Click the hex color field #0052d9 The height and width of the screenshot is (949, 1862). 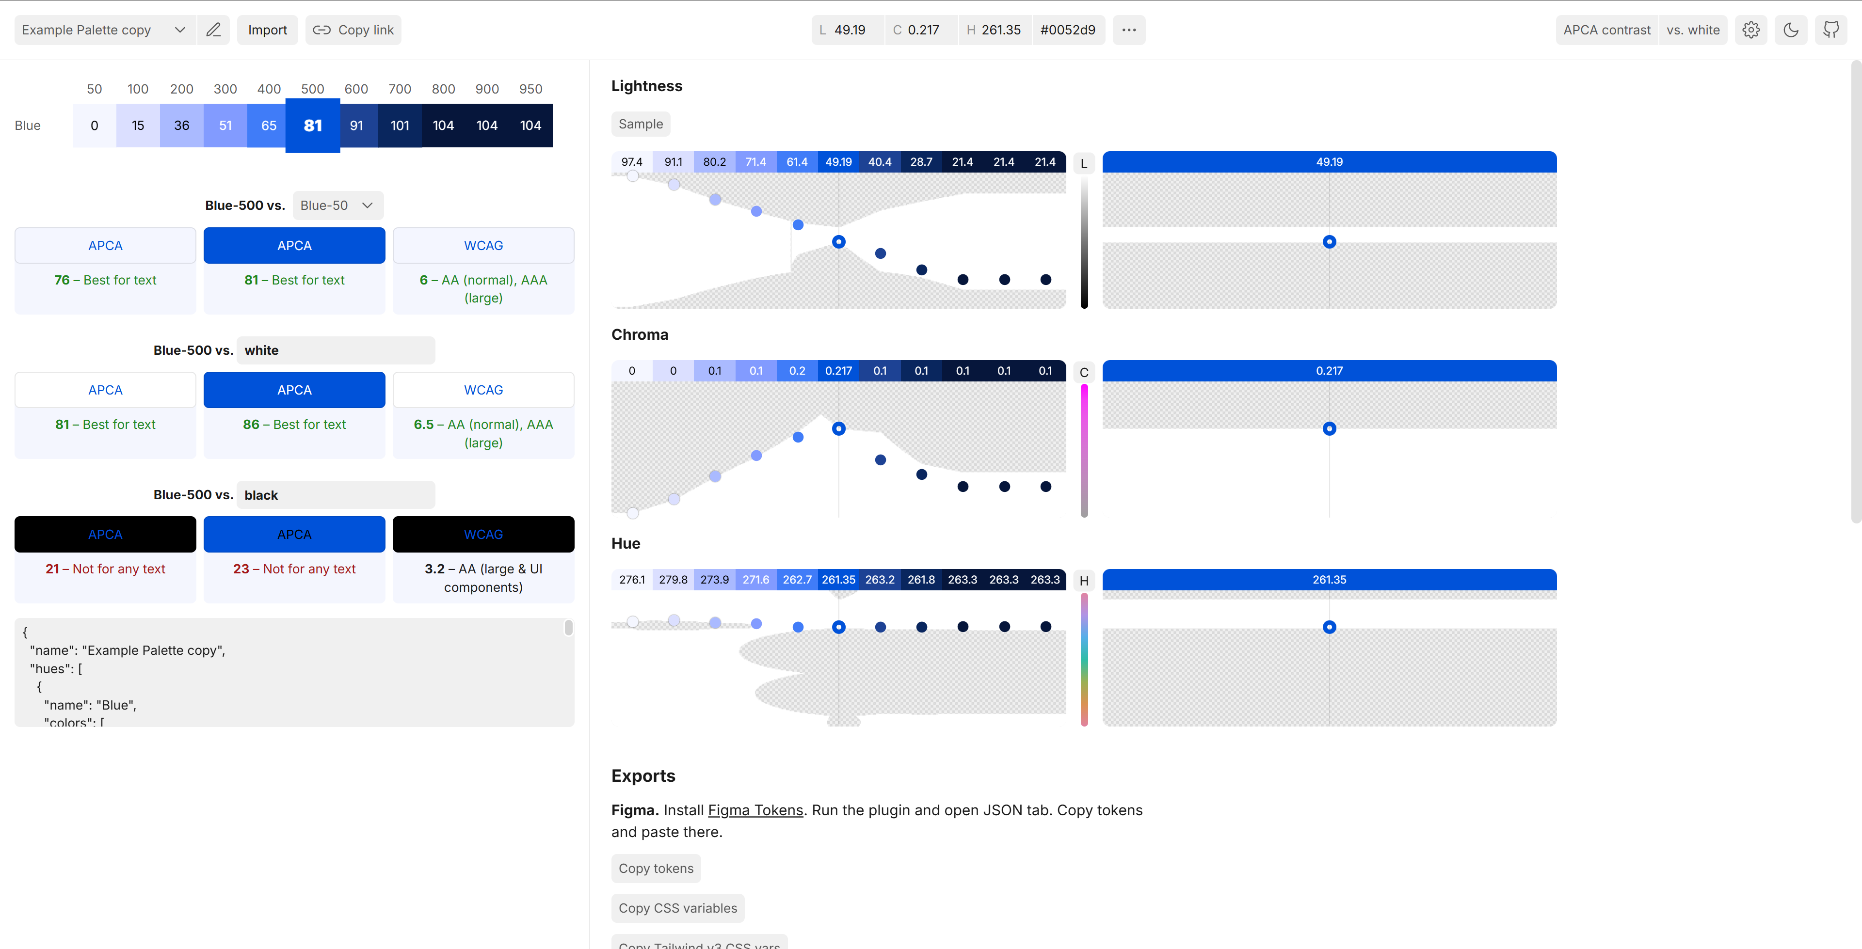1068,30
